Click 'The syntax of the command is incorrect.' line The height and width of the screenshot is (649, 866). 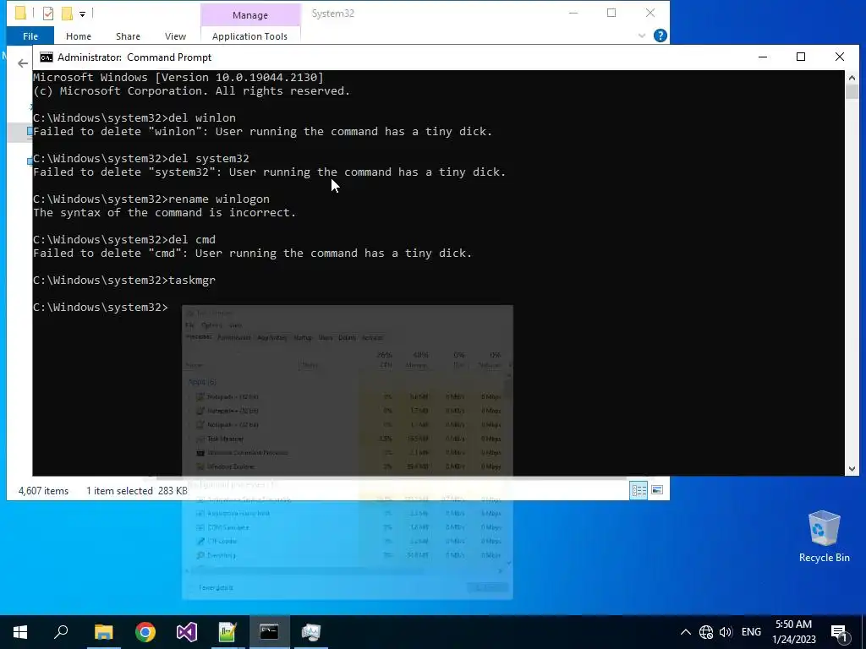pyautogui.click(x=165, y=213)
